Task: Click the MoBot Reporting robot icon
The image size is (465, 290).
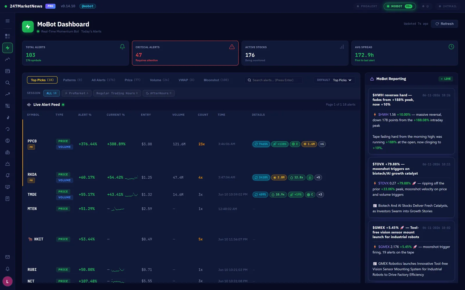Action: [372, 79]
